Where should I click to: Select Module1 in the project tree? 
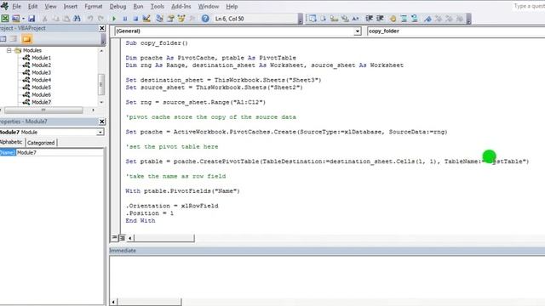(x=41, y=58)
